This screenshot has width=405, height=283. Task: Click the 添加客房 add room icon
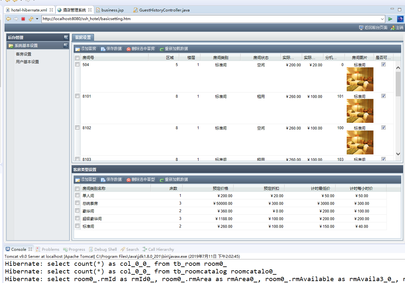point(77,49)
